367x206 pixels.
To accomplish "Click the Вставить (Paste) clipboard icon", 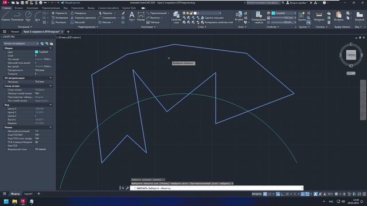I will tap(339, 16).
